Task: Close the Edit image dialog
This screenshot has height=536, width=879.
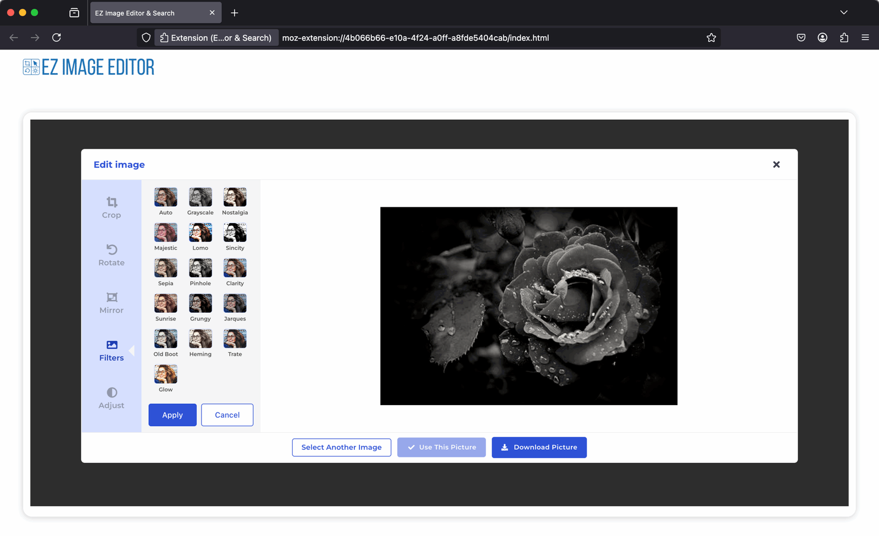Action: (776, 164)
